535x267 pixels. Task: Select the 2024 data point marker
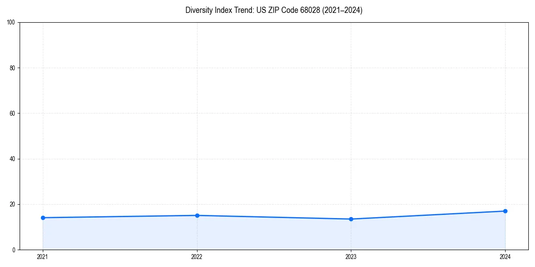(505, 210)
